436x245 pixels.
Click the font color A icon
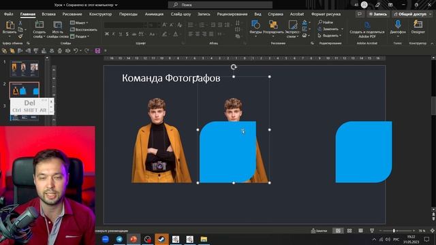tap(176, 34)
